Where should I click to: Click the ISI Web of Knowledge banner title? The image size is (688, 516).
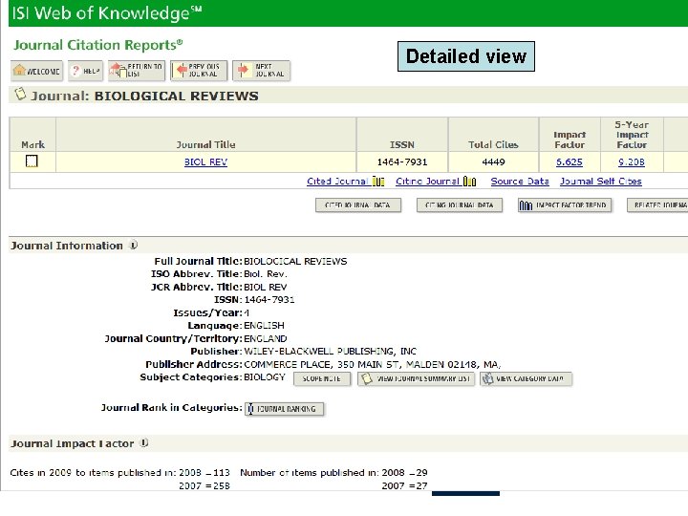[x=107, y=13]
